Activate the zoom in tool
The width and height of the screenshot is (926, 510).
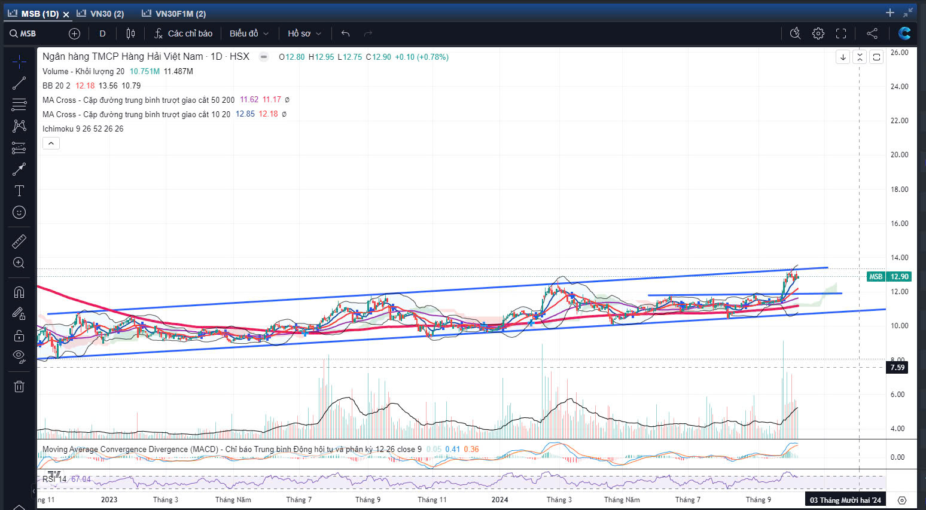(x=19, y=263)
